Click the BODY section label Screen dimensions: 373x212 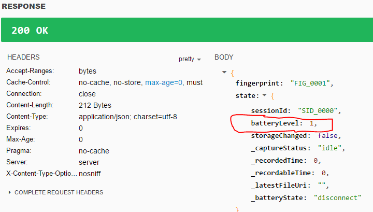coord(224,58)
